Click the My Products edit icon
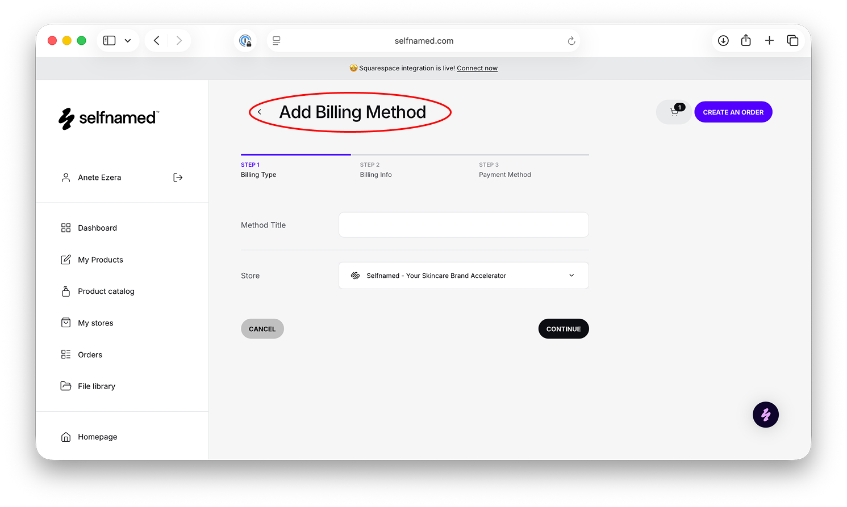 (66, 260)
